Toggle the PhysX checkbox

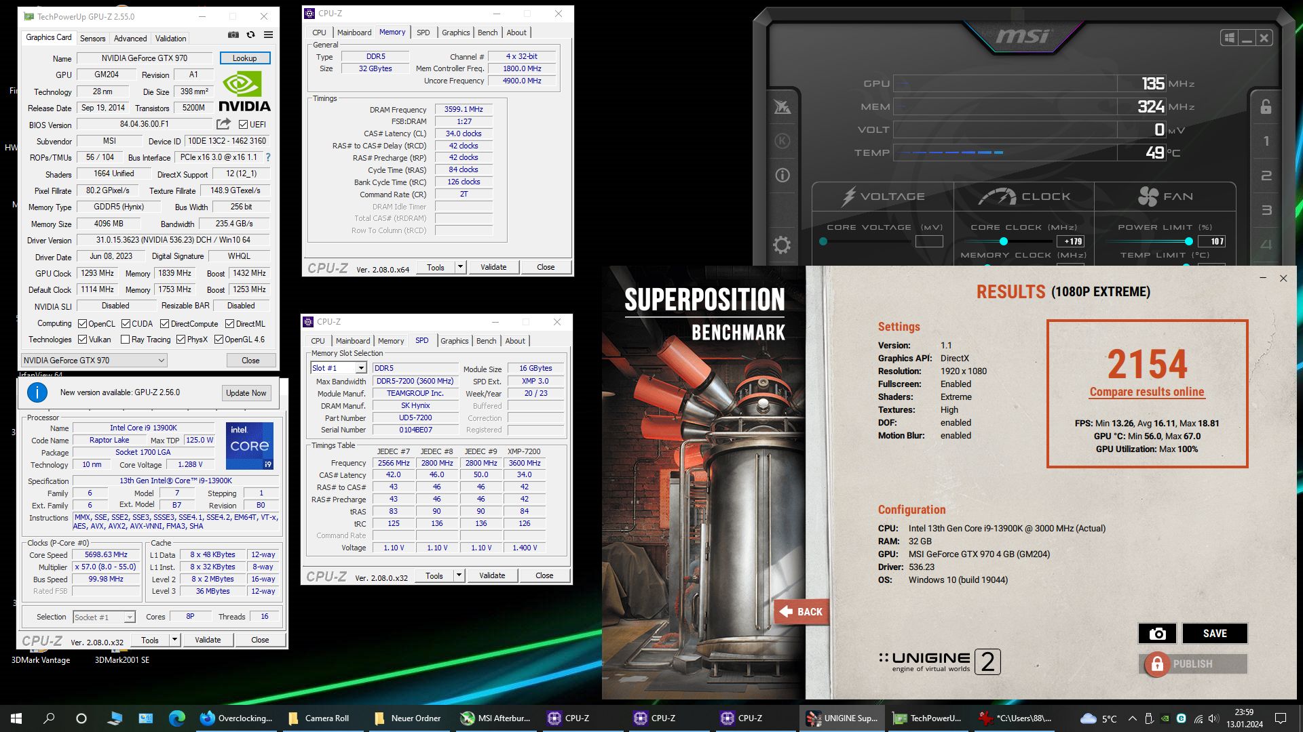(x=181, y=340)
